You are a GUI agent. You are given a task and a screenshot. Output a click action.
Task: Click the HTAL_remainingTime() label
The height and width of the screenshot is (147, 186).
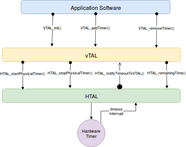[166, 73]
